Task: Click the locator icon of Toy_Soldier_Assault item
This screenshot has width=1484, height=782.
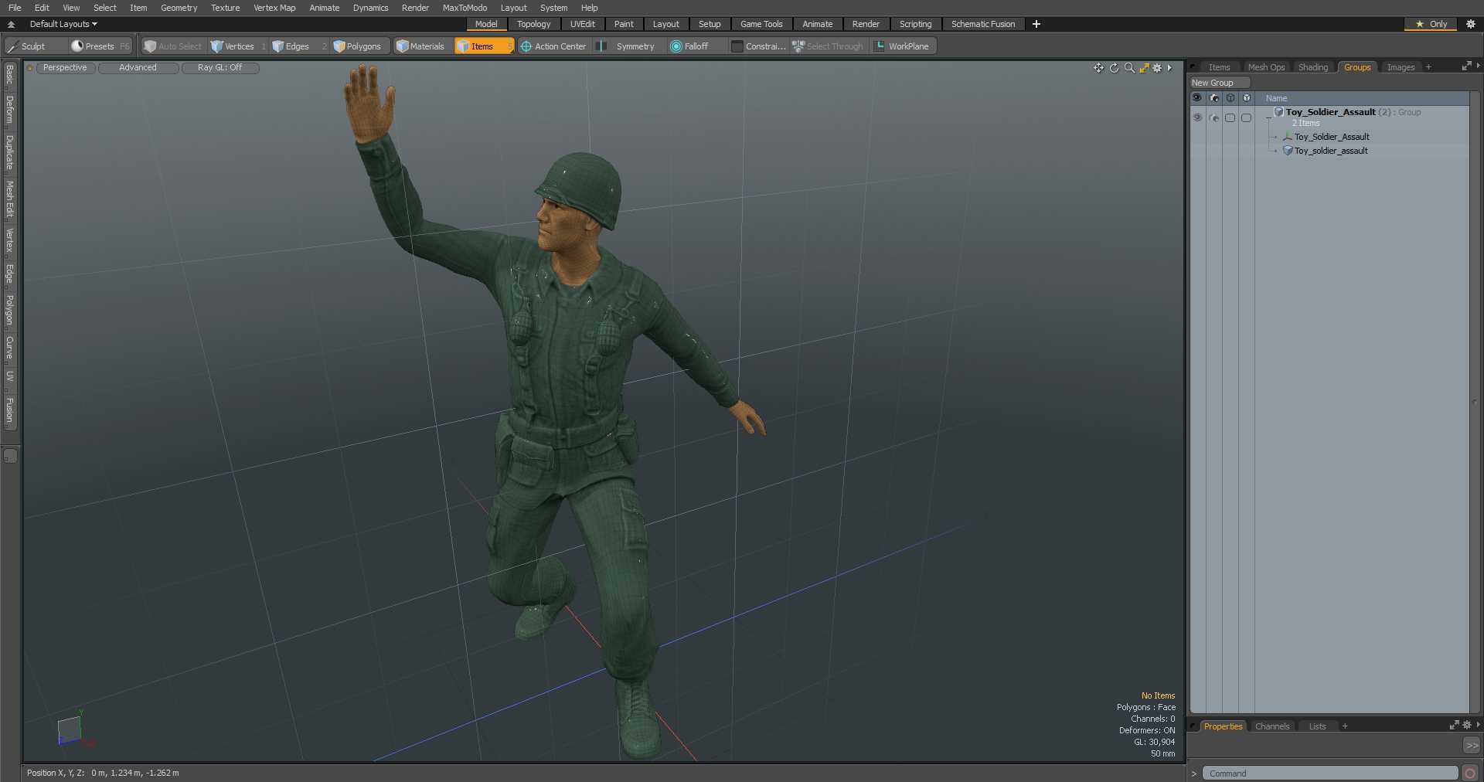Action: (x=1288, y=137)
